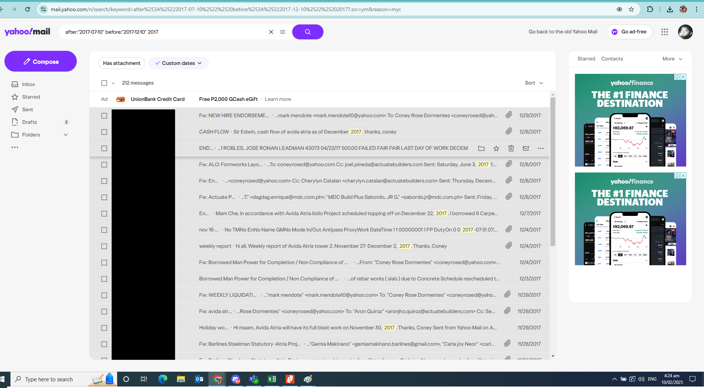The width and height of the screenshot is (704, 388).
Task: Open the Yahoo apps grid menu
Action: coord(664,32)
